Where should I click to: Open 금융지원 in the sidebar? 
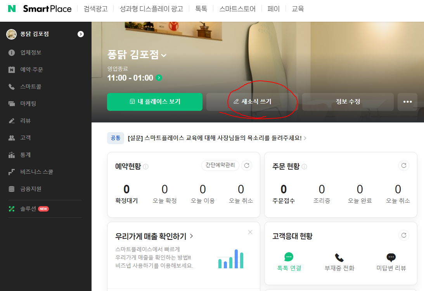tap(31, 189)
